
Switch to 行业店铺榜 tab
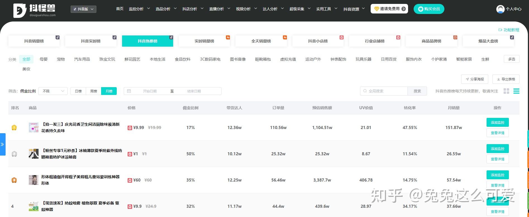(375, 41)
